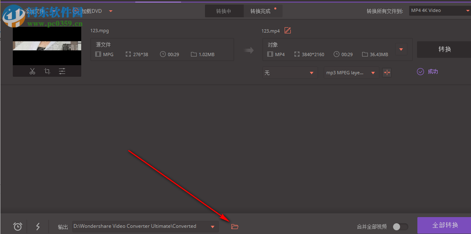Open the trim scissors tool

point(33,71)
